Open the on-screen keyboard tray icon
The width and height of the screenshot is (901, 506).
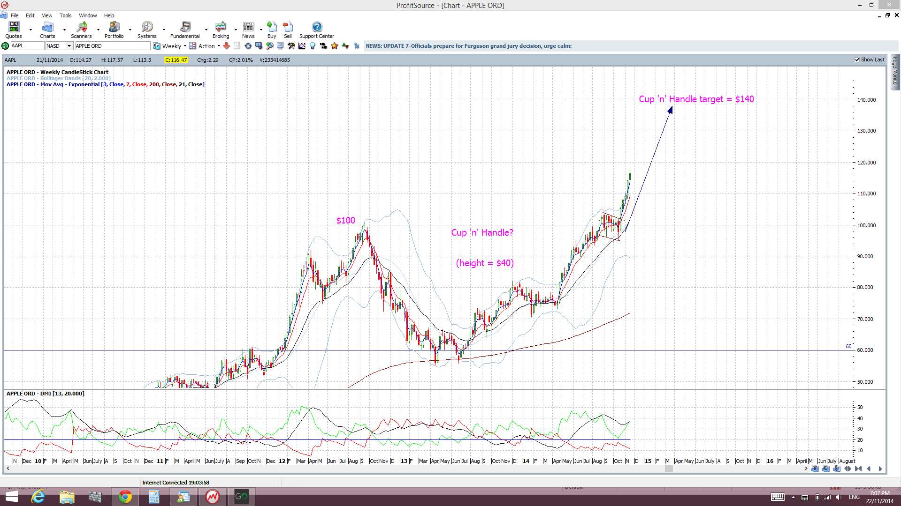(778, 497)
